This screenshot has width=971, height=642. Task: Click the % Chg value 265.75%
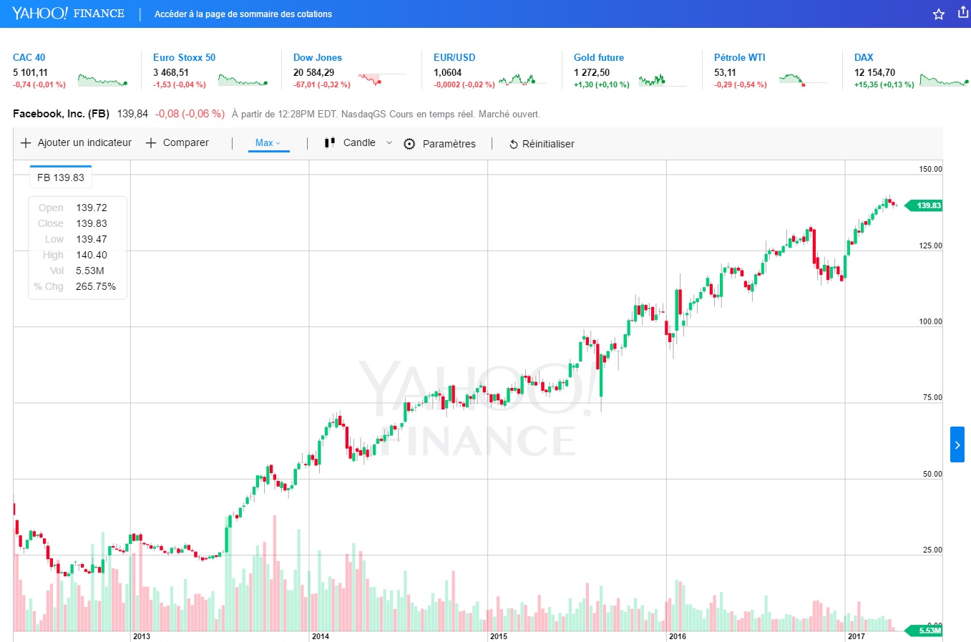point(96,286)
